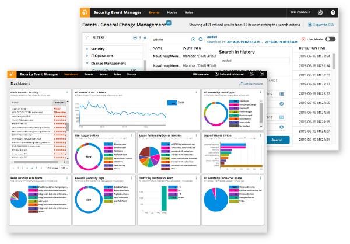Click first blue legend swatch in Firewall Events
This screenshot has width=350, height=244.
108,187
